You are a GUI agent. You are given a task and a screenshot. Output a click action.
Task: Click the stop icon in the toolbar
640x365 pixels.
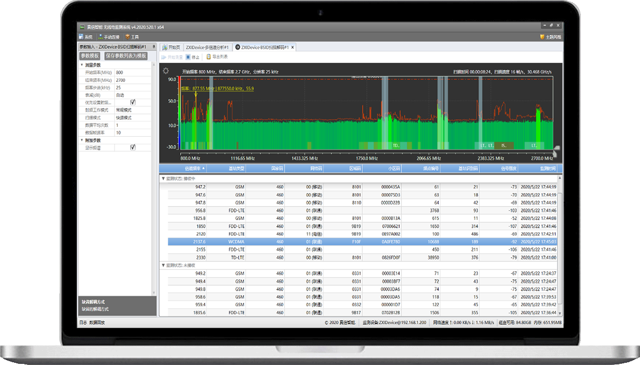(x=188, y=57)
